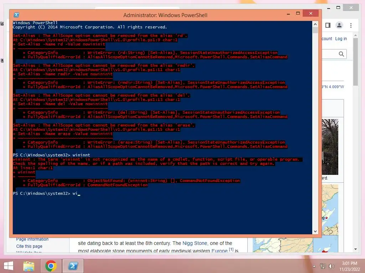Click the PowerShell scrollbar thumb
365x273 pixels.
coord(315,31)
